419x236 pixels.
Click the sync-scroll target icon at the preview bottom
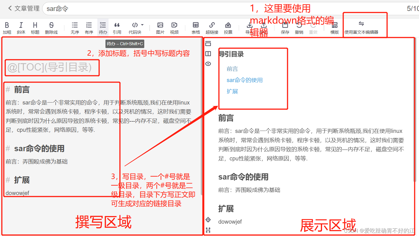point(208,220)
